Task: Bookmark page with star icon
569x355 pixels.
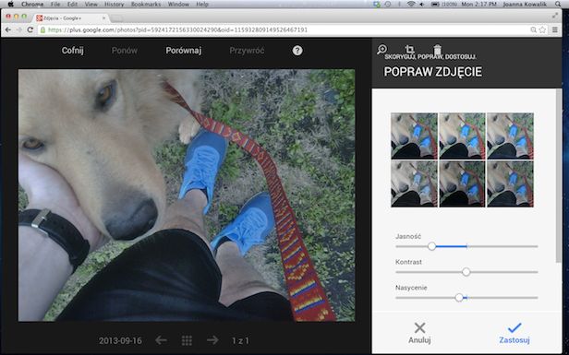Action: tap(542, 30)
